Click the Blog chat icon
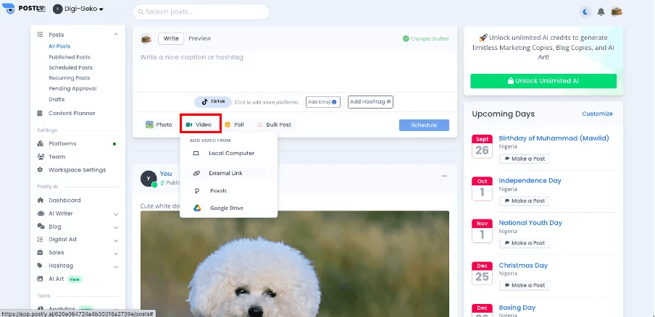The height and width of the screenshot is (317, 655). click(41, 227)
